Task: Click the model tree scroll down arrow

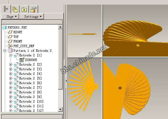Action: pos(60,109)
